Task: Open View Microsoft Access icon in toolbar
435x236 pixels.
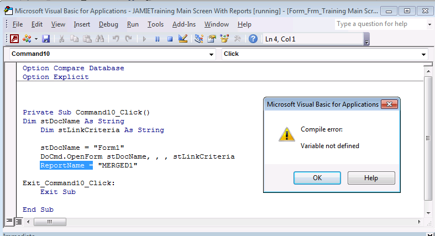Action: (14, 39)
